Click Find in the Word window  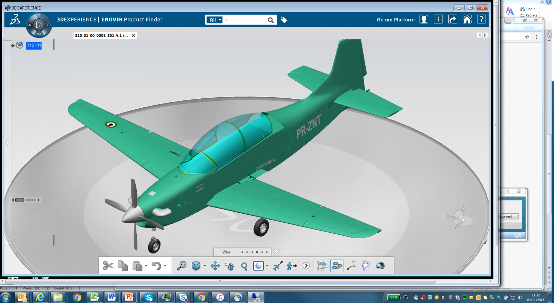pyautogui.click(x=528, y=9)
